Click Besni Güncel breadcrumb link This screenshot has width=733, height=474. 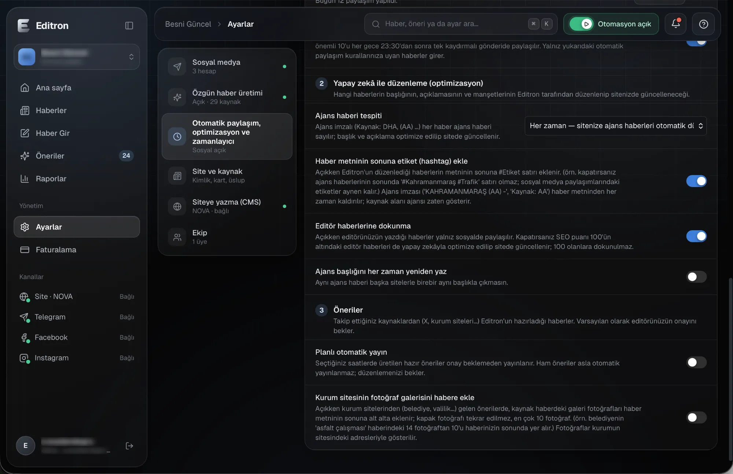point(188,24)
